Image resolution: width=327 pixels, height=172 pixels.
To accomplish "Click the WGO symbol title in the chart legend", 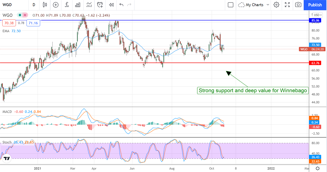I will [x=8, y=15].
